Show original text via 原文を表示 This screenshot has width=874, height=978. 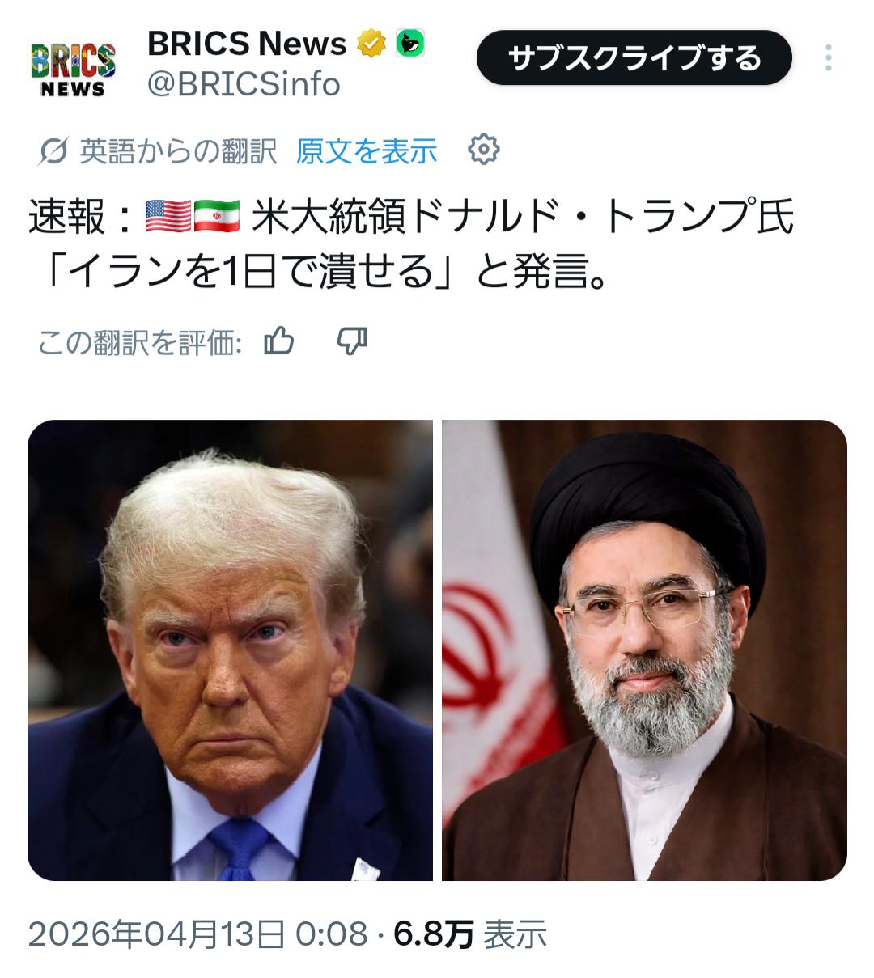(x=366, y=150)
